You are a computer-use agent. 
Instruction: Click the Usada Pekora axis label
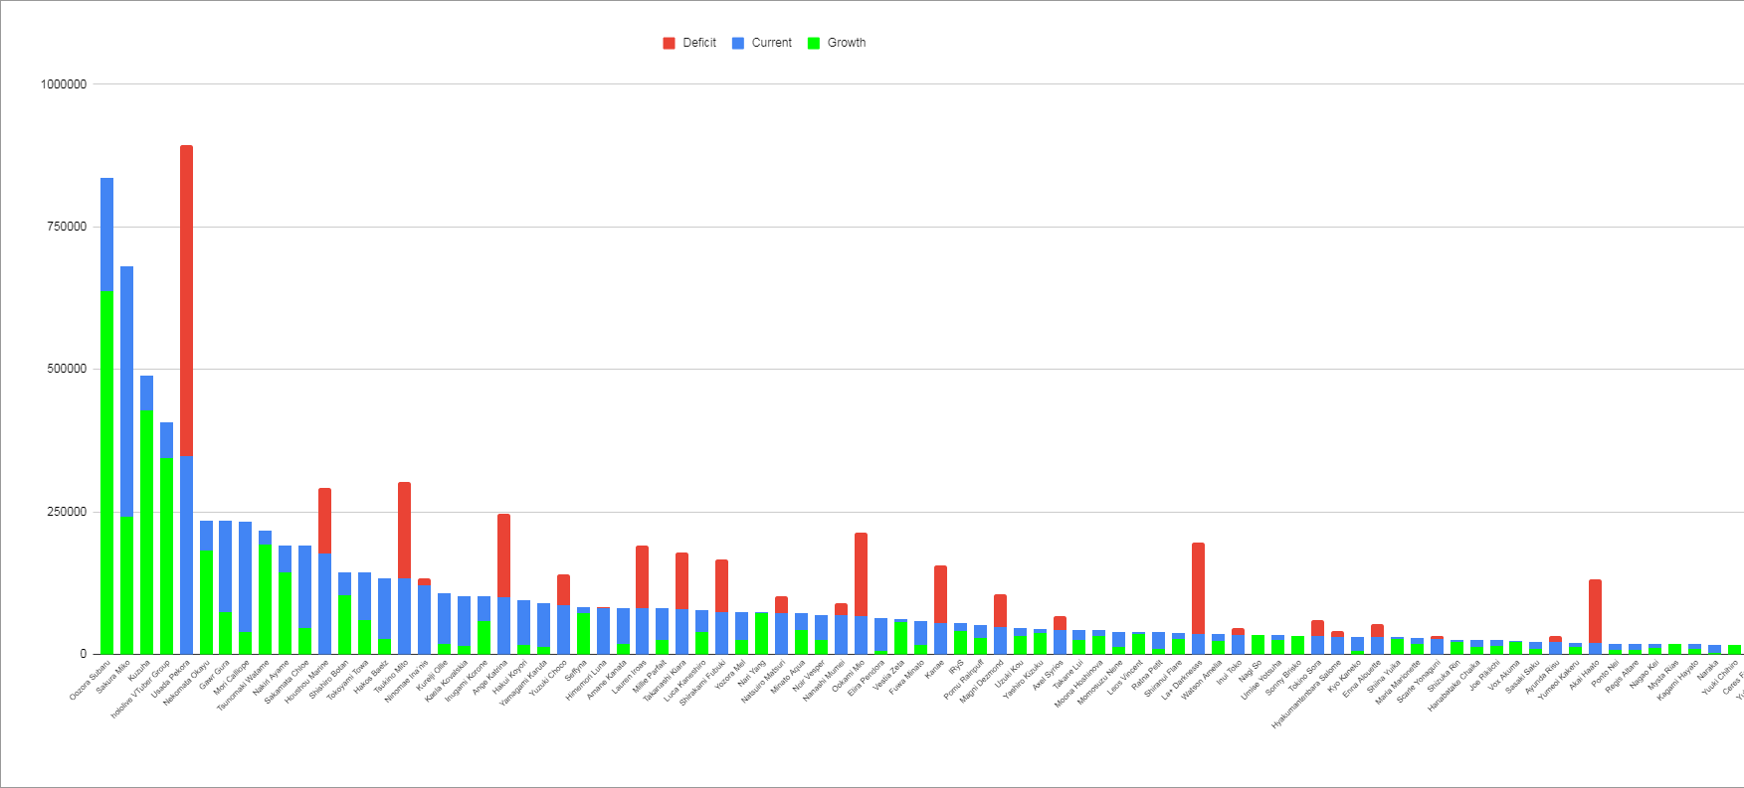coord(170,679)
